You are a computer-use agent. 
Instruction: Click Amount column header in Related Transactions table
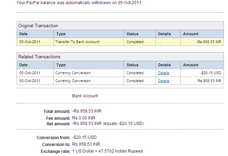point(191,65)
